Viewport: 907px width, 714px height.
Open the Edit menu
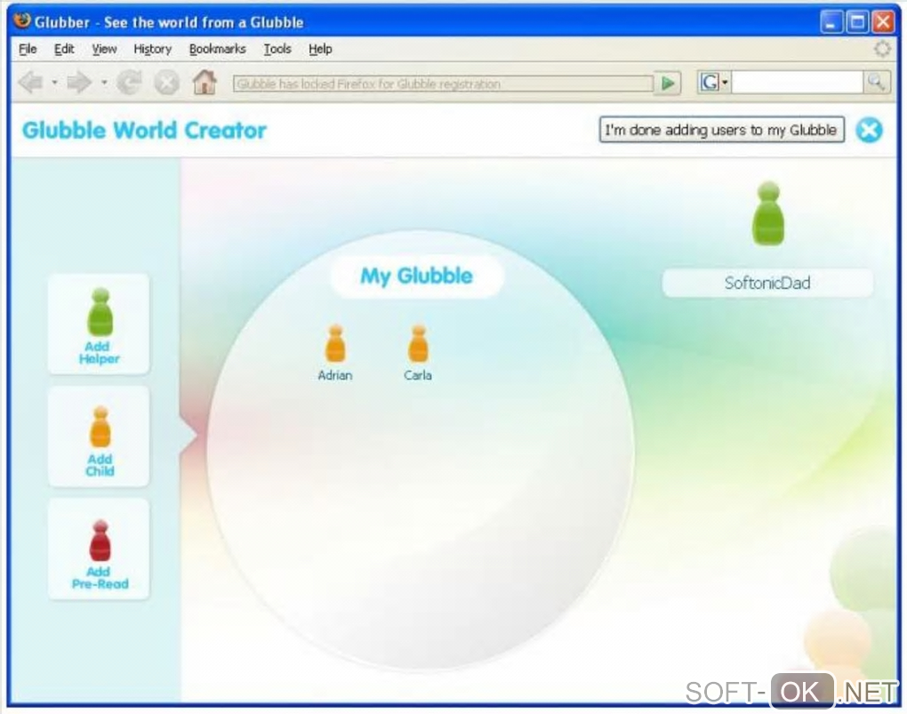64,49
